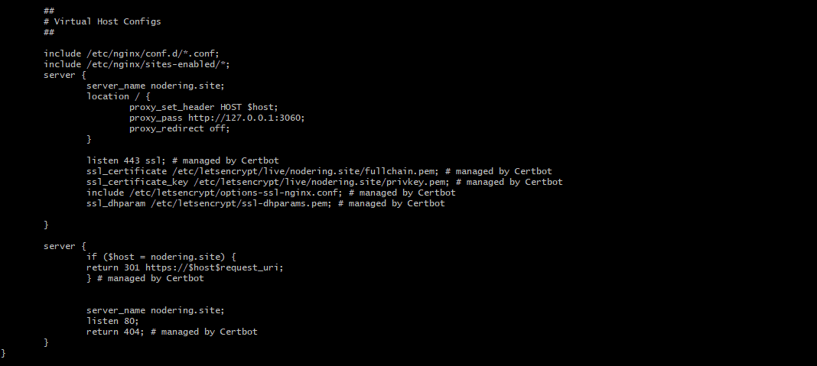Click second 'server_name nodering.site;' directive

click(155, 310)
